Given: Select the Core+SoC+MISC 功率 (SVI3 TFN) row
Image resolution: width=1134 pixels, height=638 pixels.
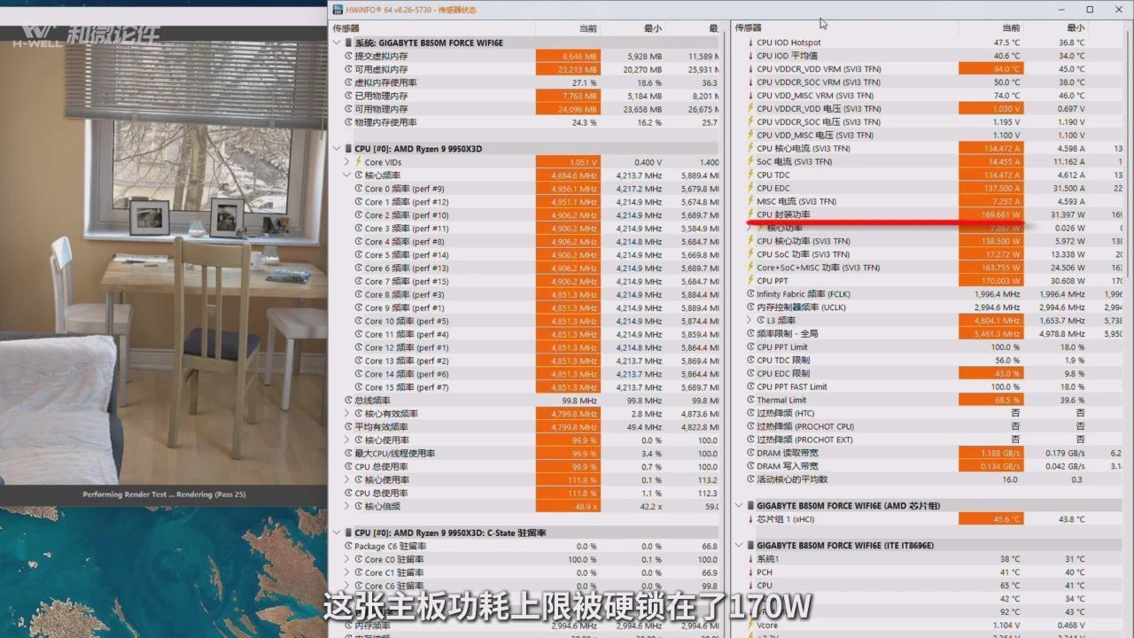Looking at the screenshot, I should pyautogui.click(x=930, y=268).
